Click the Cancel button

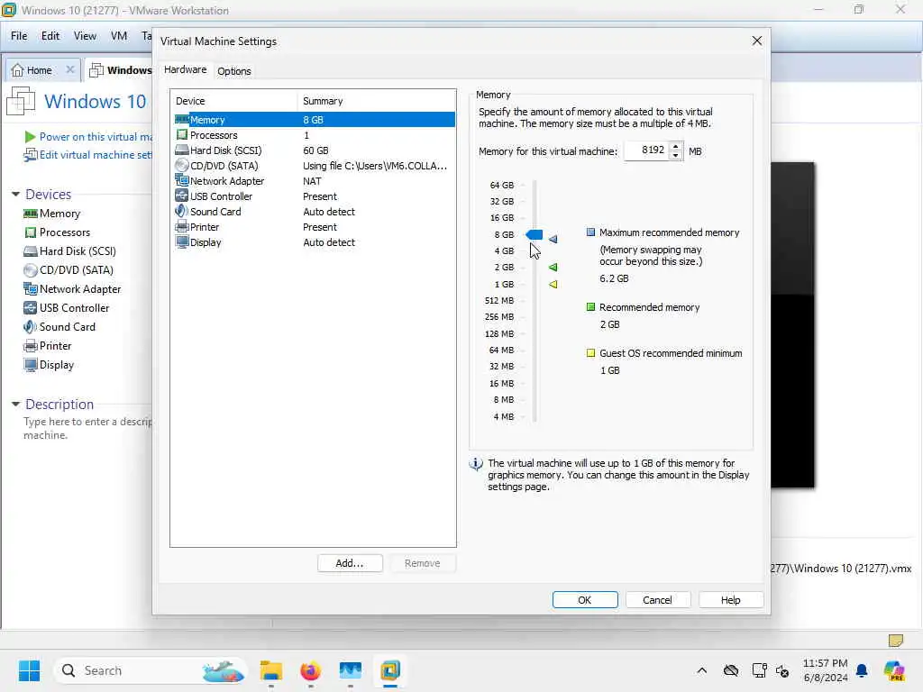tap(657, 599)
